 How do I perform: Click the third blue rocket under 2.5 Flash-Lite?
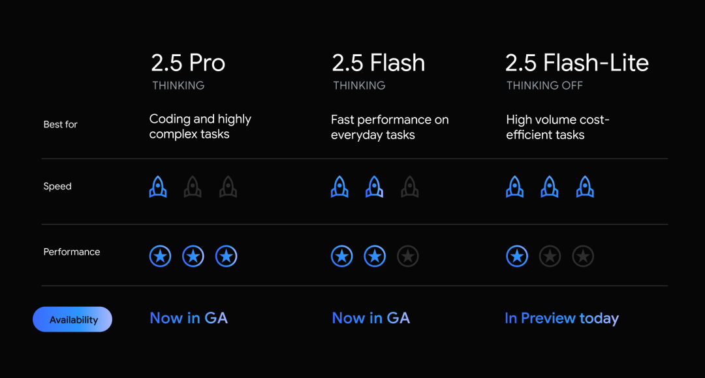pos(585,187)
